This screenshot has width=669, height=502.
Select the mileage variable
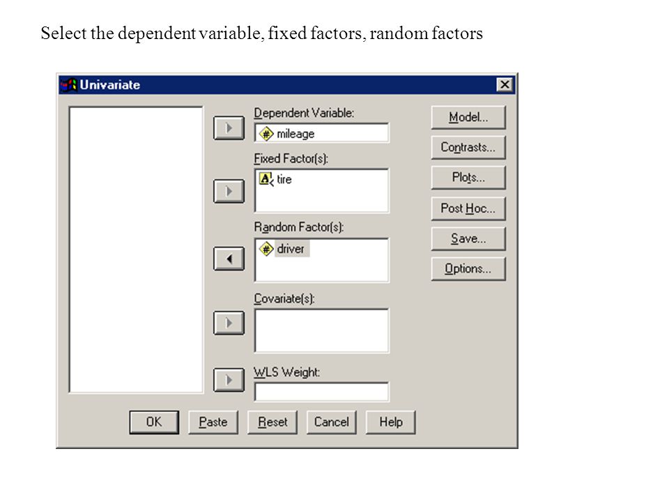[x=295, y=134]
